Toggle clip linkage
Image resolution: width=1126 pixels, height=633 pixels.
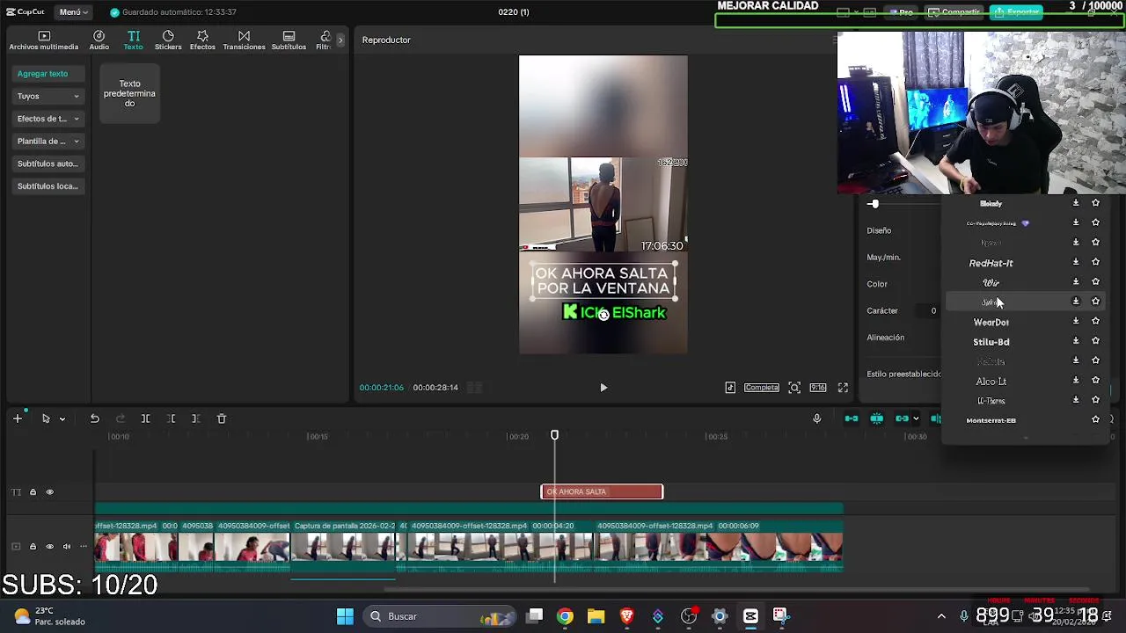pyautogui.click(x=902, y=418)
